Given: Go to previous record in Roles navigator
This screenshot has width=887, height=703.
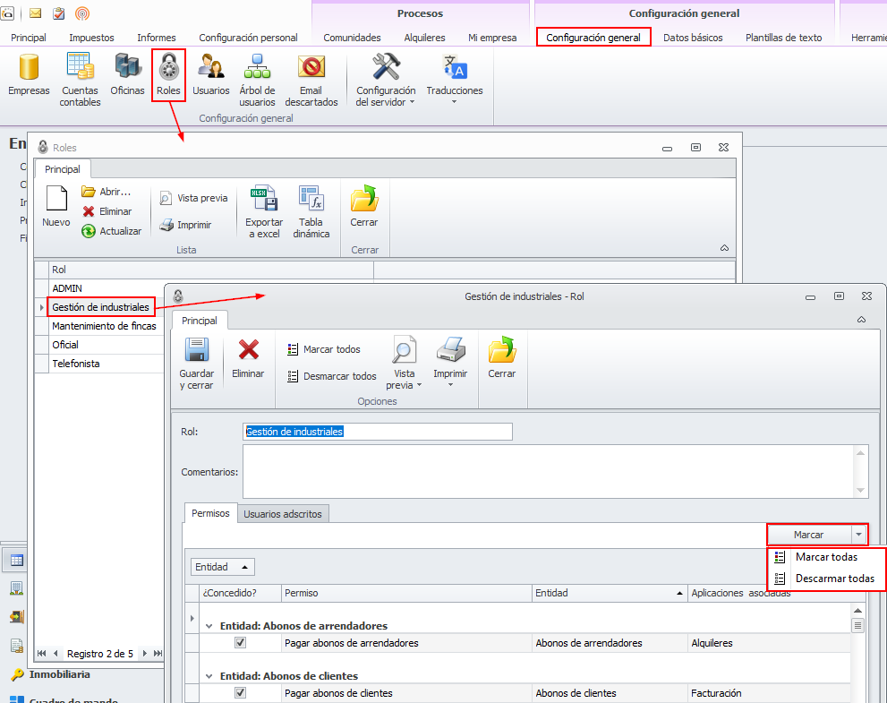Looking at the screenshot, I should point(55,653).
